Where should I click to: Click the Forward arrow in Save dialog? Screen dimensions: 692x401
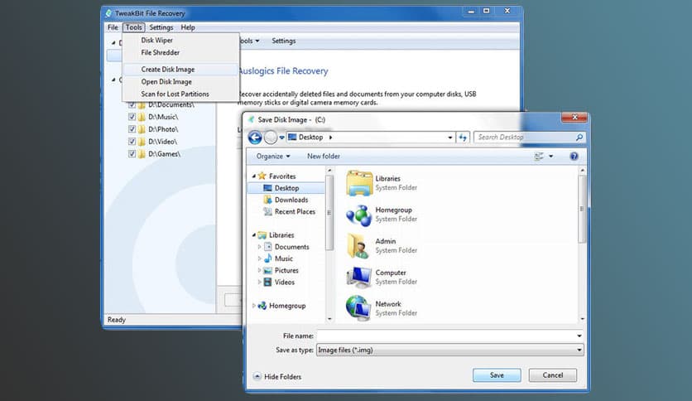pos(271,138)
